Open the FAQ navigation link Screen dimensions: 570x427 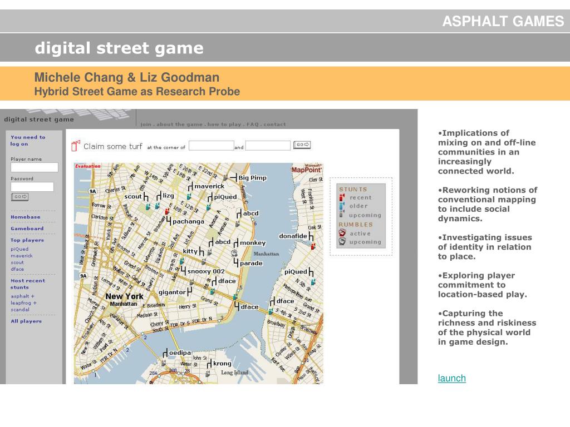[253, 124]
